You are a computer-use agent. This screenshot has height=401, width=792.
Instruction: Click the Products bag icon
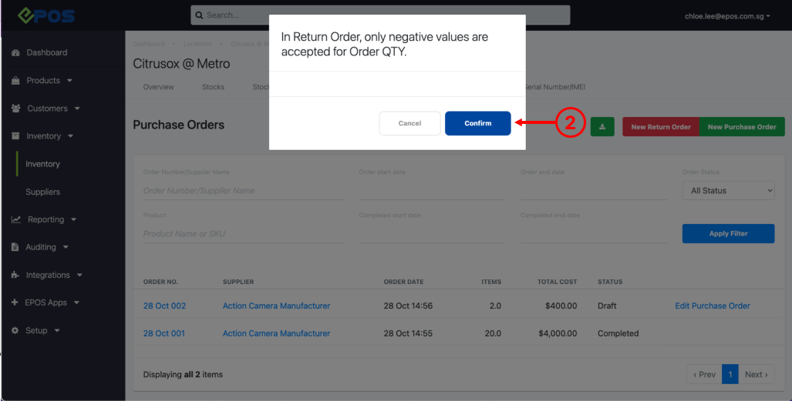[15, 80]
